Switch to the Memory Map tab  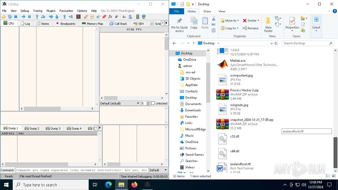click(92, 23)
